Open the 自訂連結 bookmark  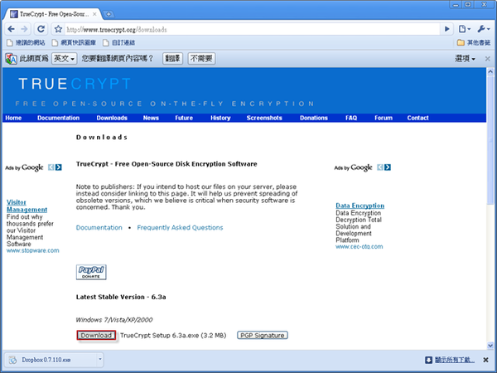point(119,42)
